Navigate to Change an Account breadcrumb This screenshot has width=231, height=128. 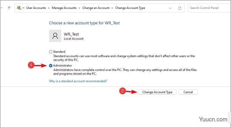[x=96, y=8]
